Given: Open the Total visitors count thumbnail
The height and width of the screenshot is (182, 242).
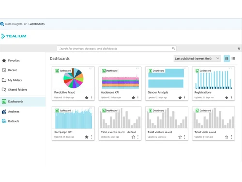Looking at the screenshot, I should coord(166,118).
